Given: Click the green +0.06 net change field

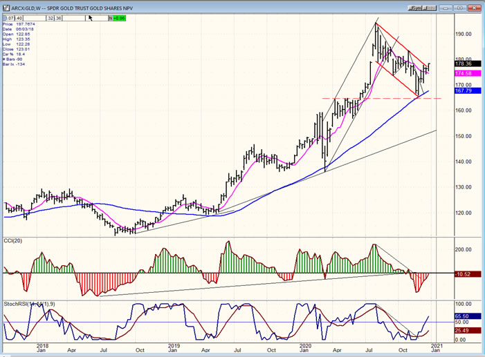Looking at the screenshot, I should coord(118,19).
